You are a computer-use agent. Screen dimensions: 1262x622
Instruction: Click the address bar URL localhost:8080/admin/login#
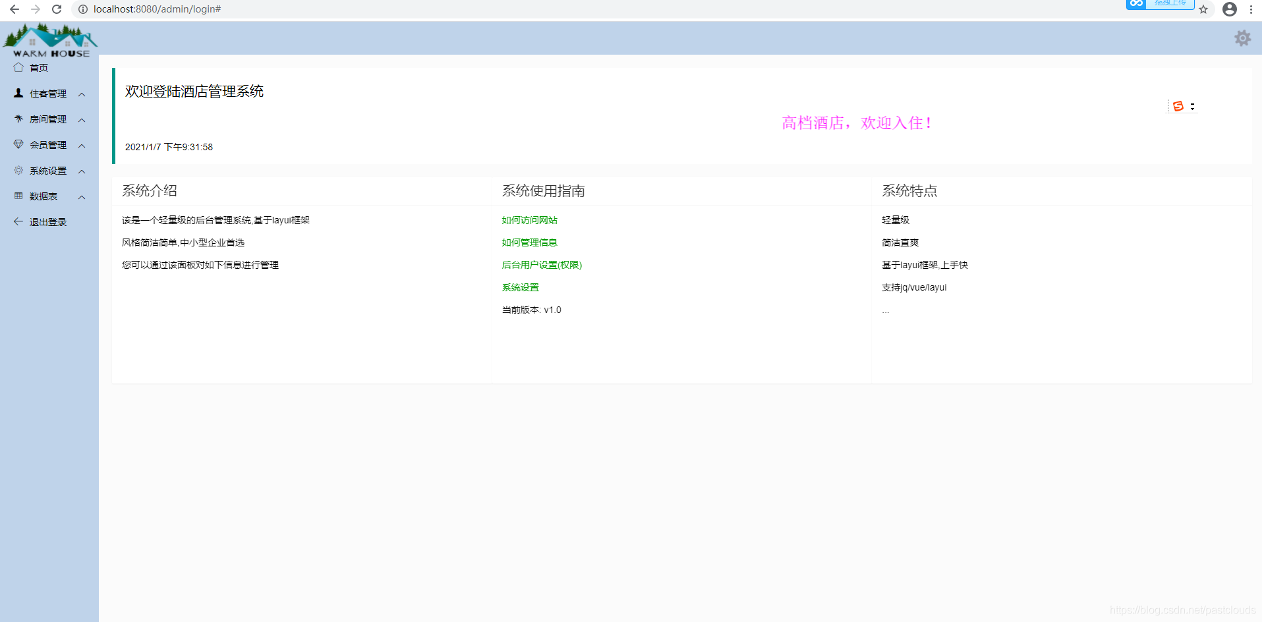[157, 9]
